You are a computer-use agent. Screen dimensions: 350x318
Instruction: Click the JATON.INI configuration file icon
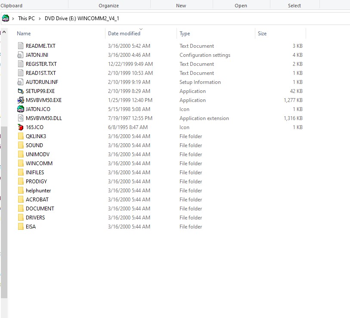20,55
